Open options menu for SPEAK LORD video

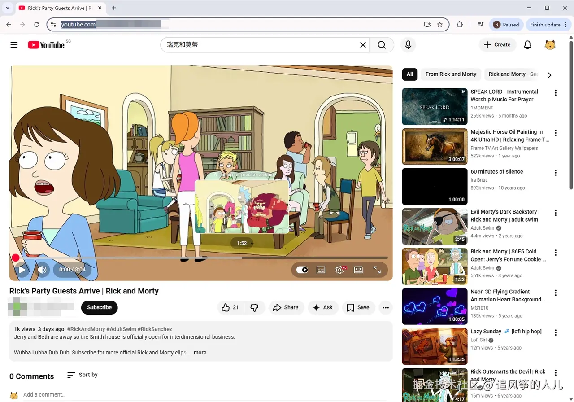point(556,93)
